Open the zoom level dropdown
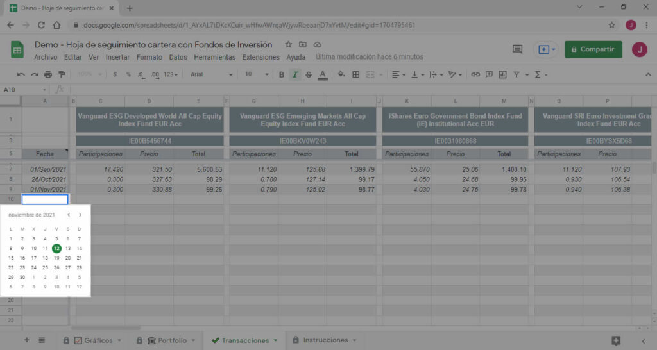657x350 pixels. [x=89, y=74]
